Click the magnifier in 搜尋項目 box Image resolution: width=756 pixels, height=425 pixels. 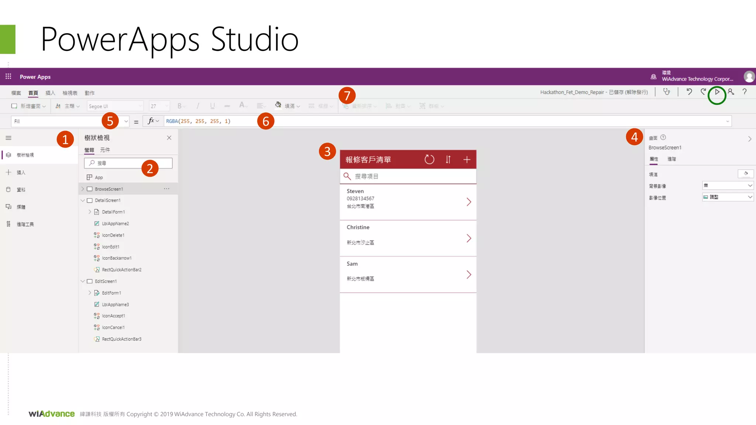tap(347, 176)
